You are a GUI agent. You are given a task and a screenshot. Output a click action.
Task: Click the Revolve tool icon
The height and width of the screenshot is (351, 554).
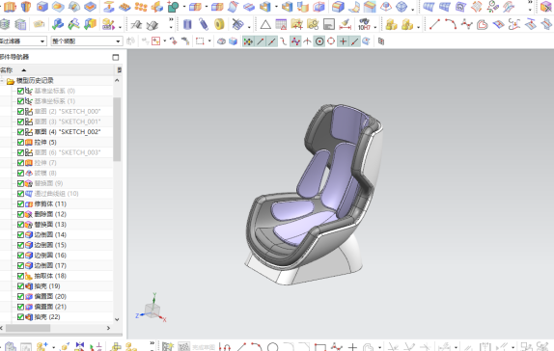coord(26,7)
